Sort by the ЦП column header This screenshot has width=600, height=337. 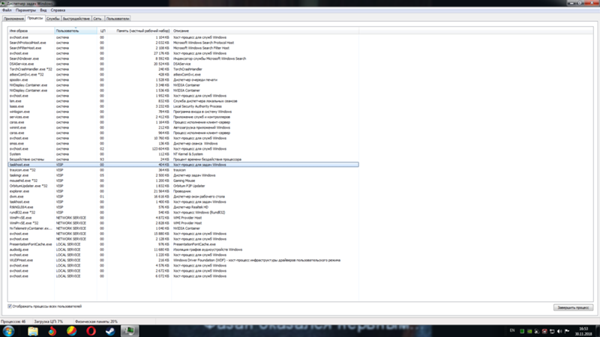(x=103, y=31)
